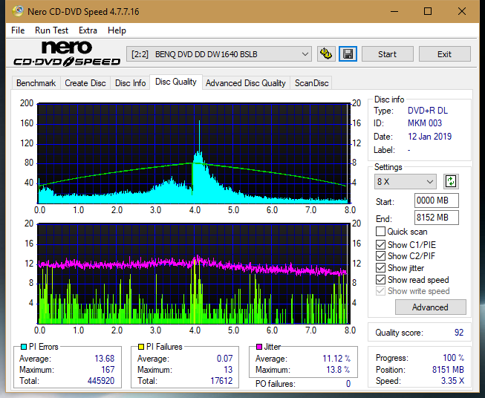Screen dimensions: 485x398
Task: Click the Start button
Action: [387, 54]
